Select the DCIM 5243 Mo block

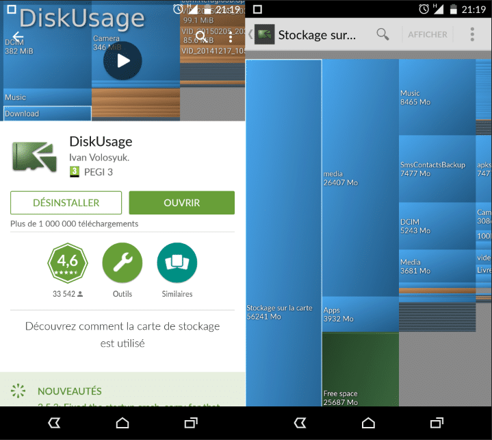click(x=437, y=226)
